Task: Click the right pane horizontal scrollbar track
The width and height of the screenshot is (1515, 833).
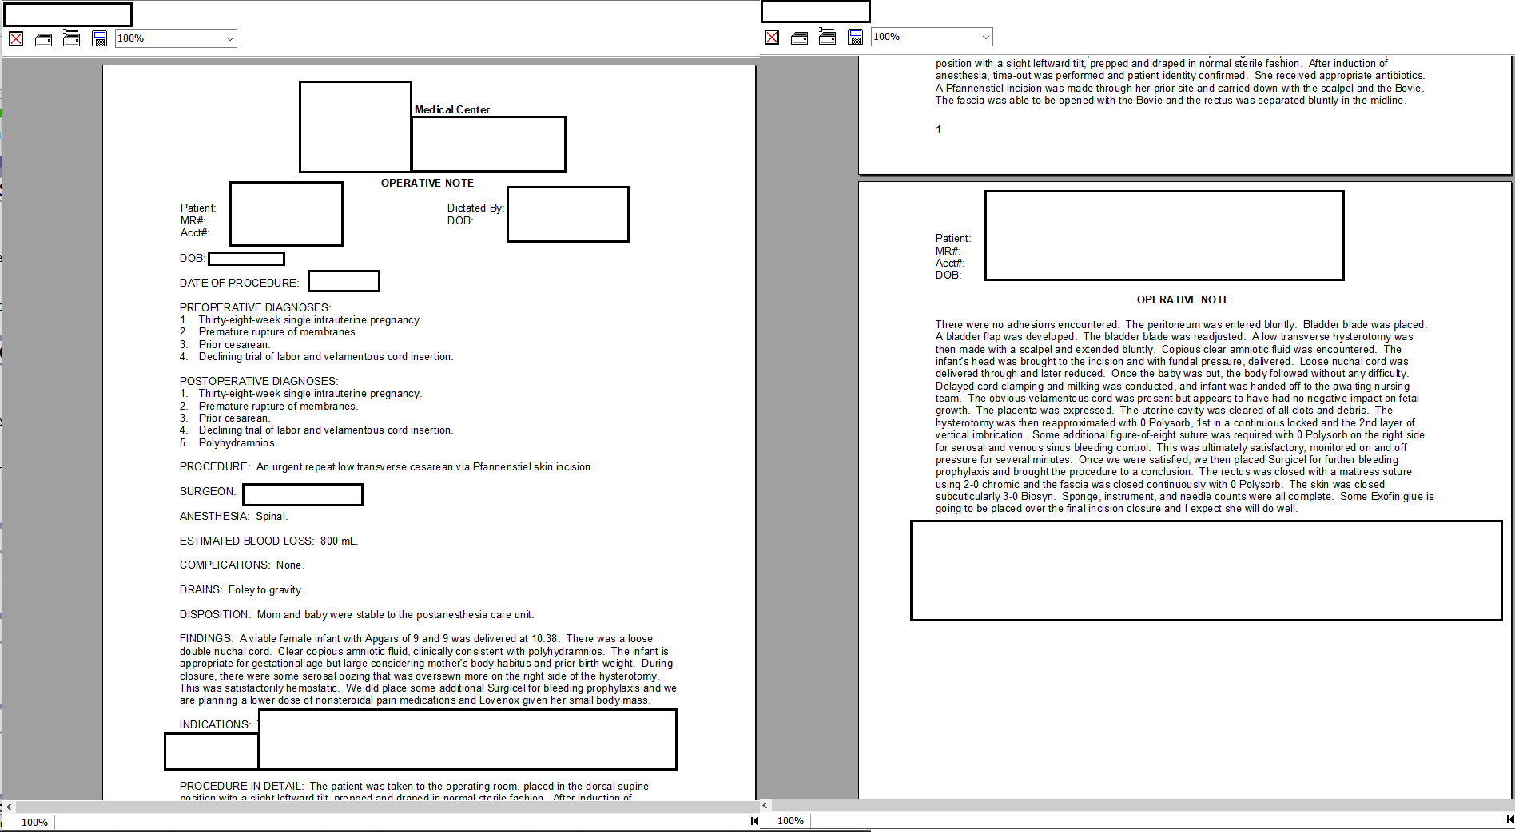Action: pos(1143,806)
